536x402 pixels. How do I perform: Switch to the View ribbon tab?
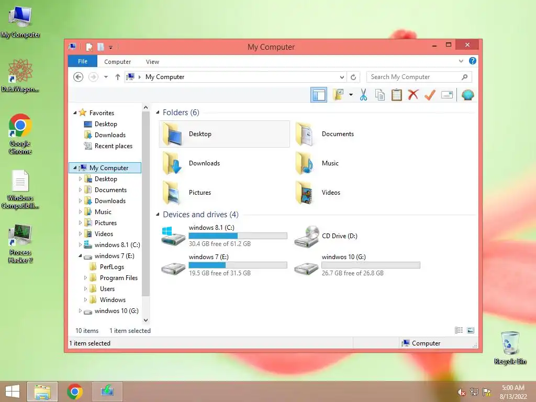(x=152, y=62)
